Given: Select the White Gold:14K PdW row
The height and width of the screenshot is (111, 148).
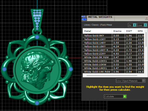Looking at the screenshot, I should (113, 72).
